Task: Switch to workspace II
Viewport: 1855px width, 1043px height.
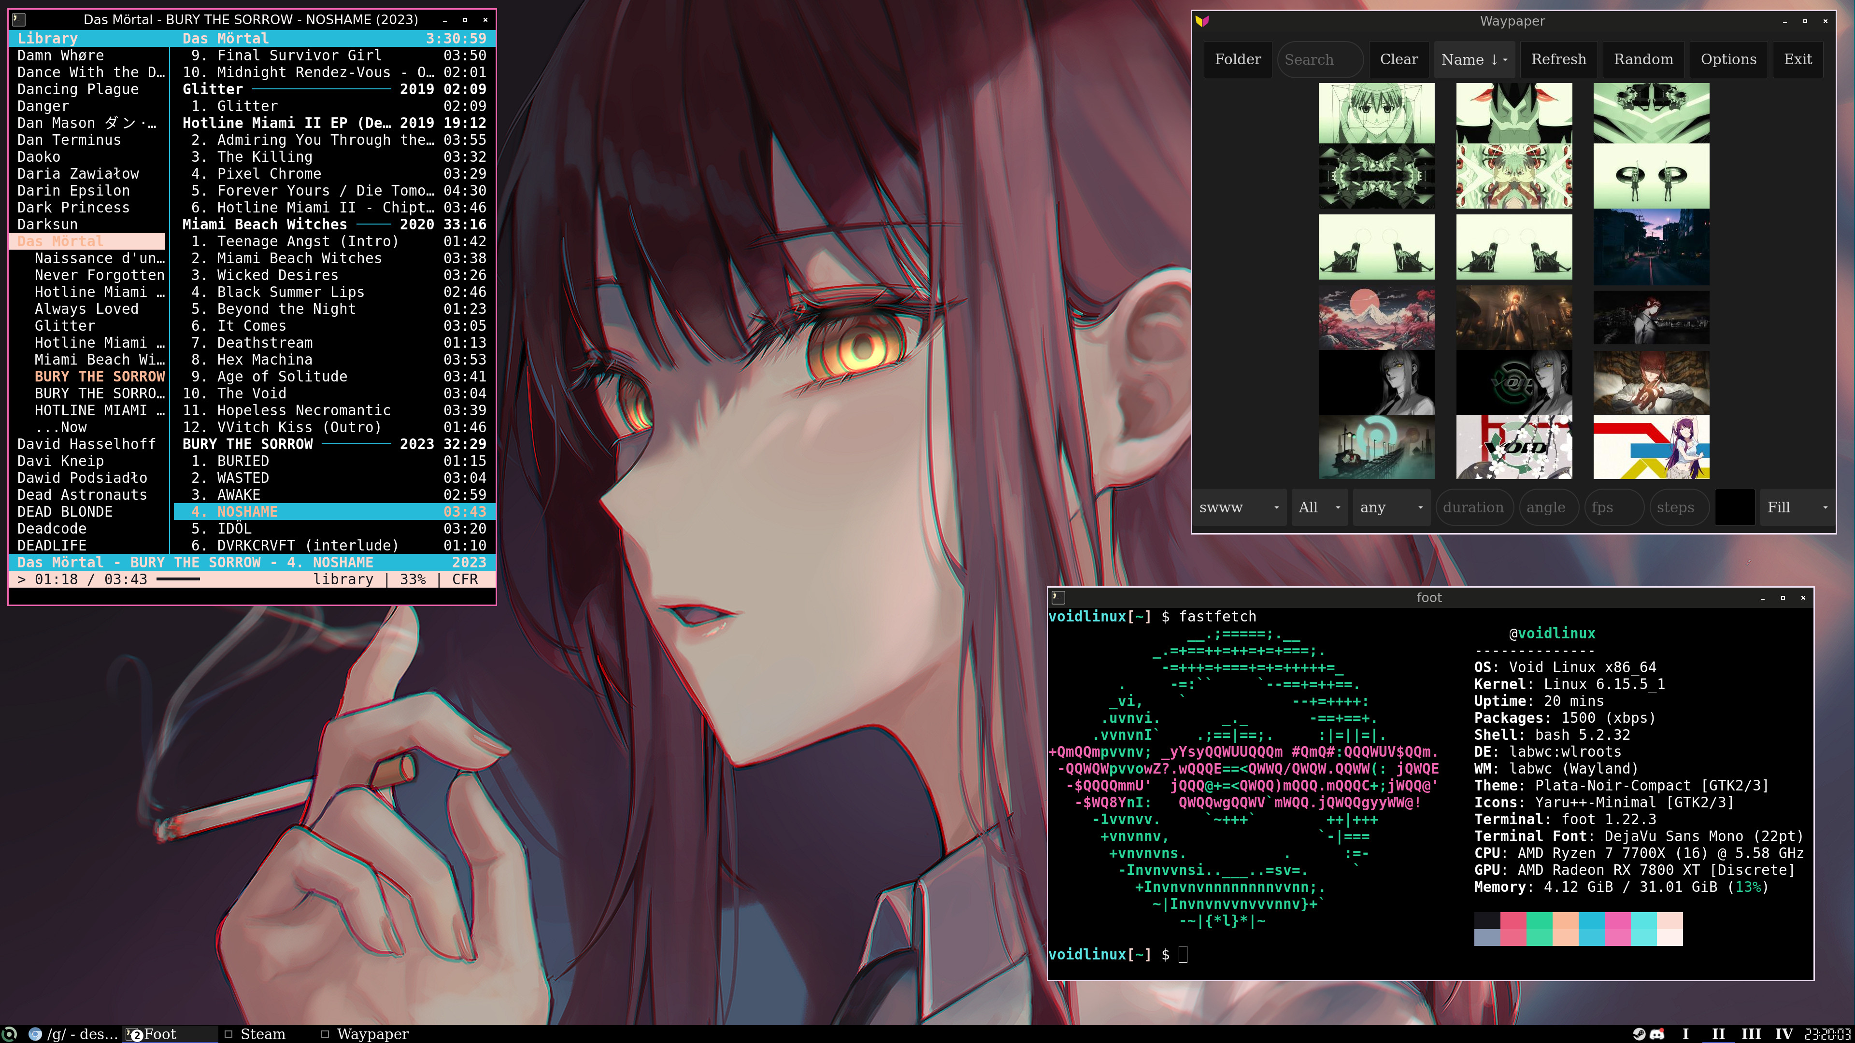Action: (x=1718, y=1034)
